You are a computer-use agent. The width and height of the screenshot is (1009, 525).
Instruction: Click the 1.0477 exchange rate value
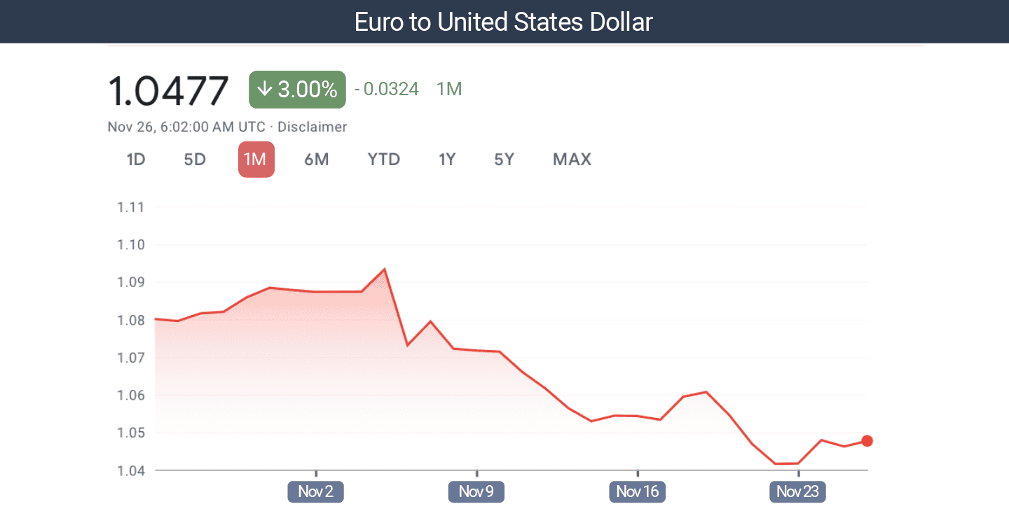coord(168,90)
